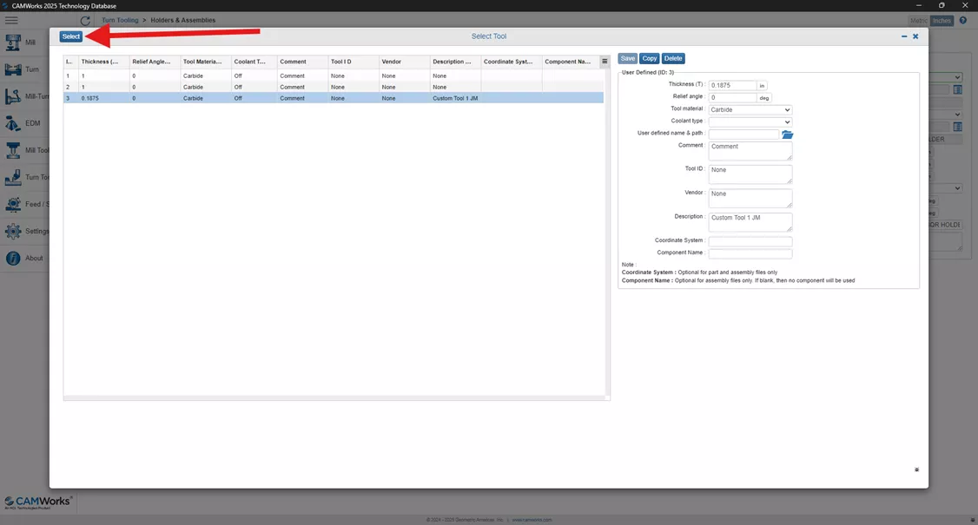Navigate to Turn Tooling via breadcrumb

(x=120, y=19)
